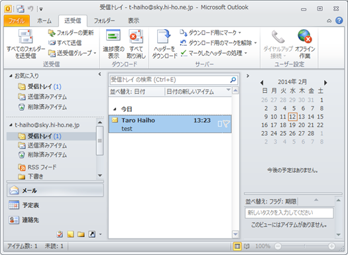348x255 pixels.
Task: Click the Tasks icon in navigation bar
Action: tap(60, 234)
